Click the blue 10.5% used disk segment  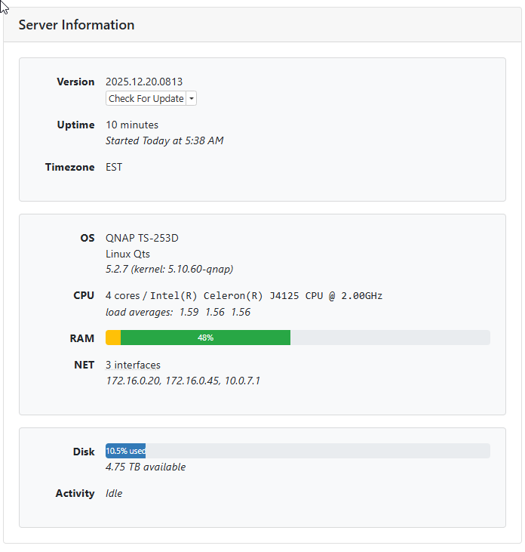point(125,451)
